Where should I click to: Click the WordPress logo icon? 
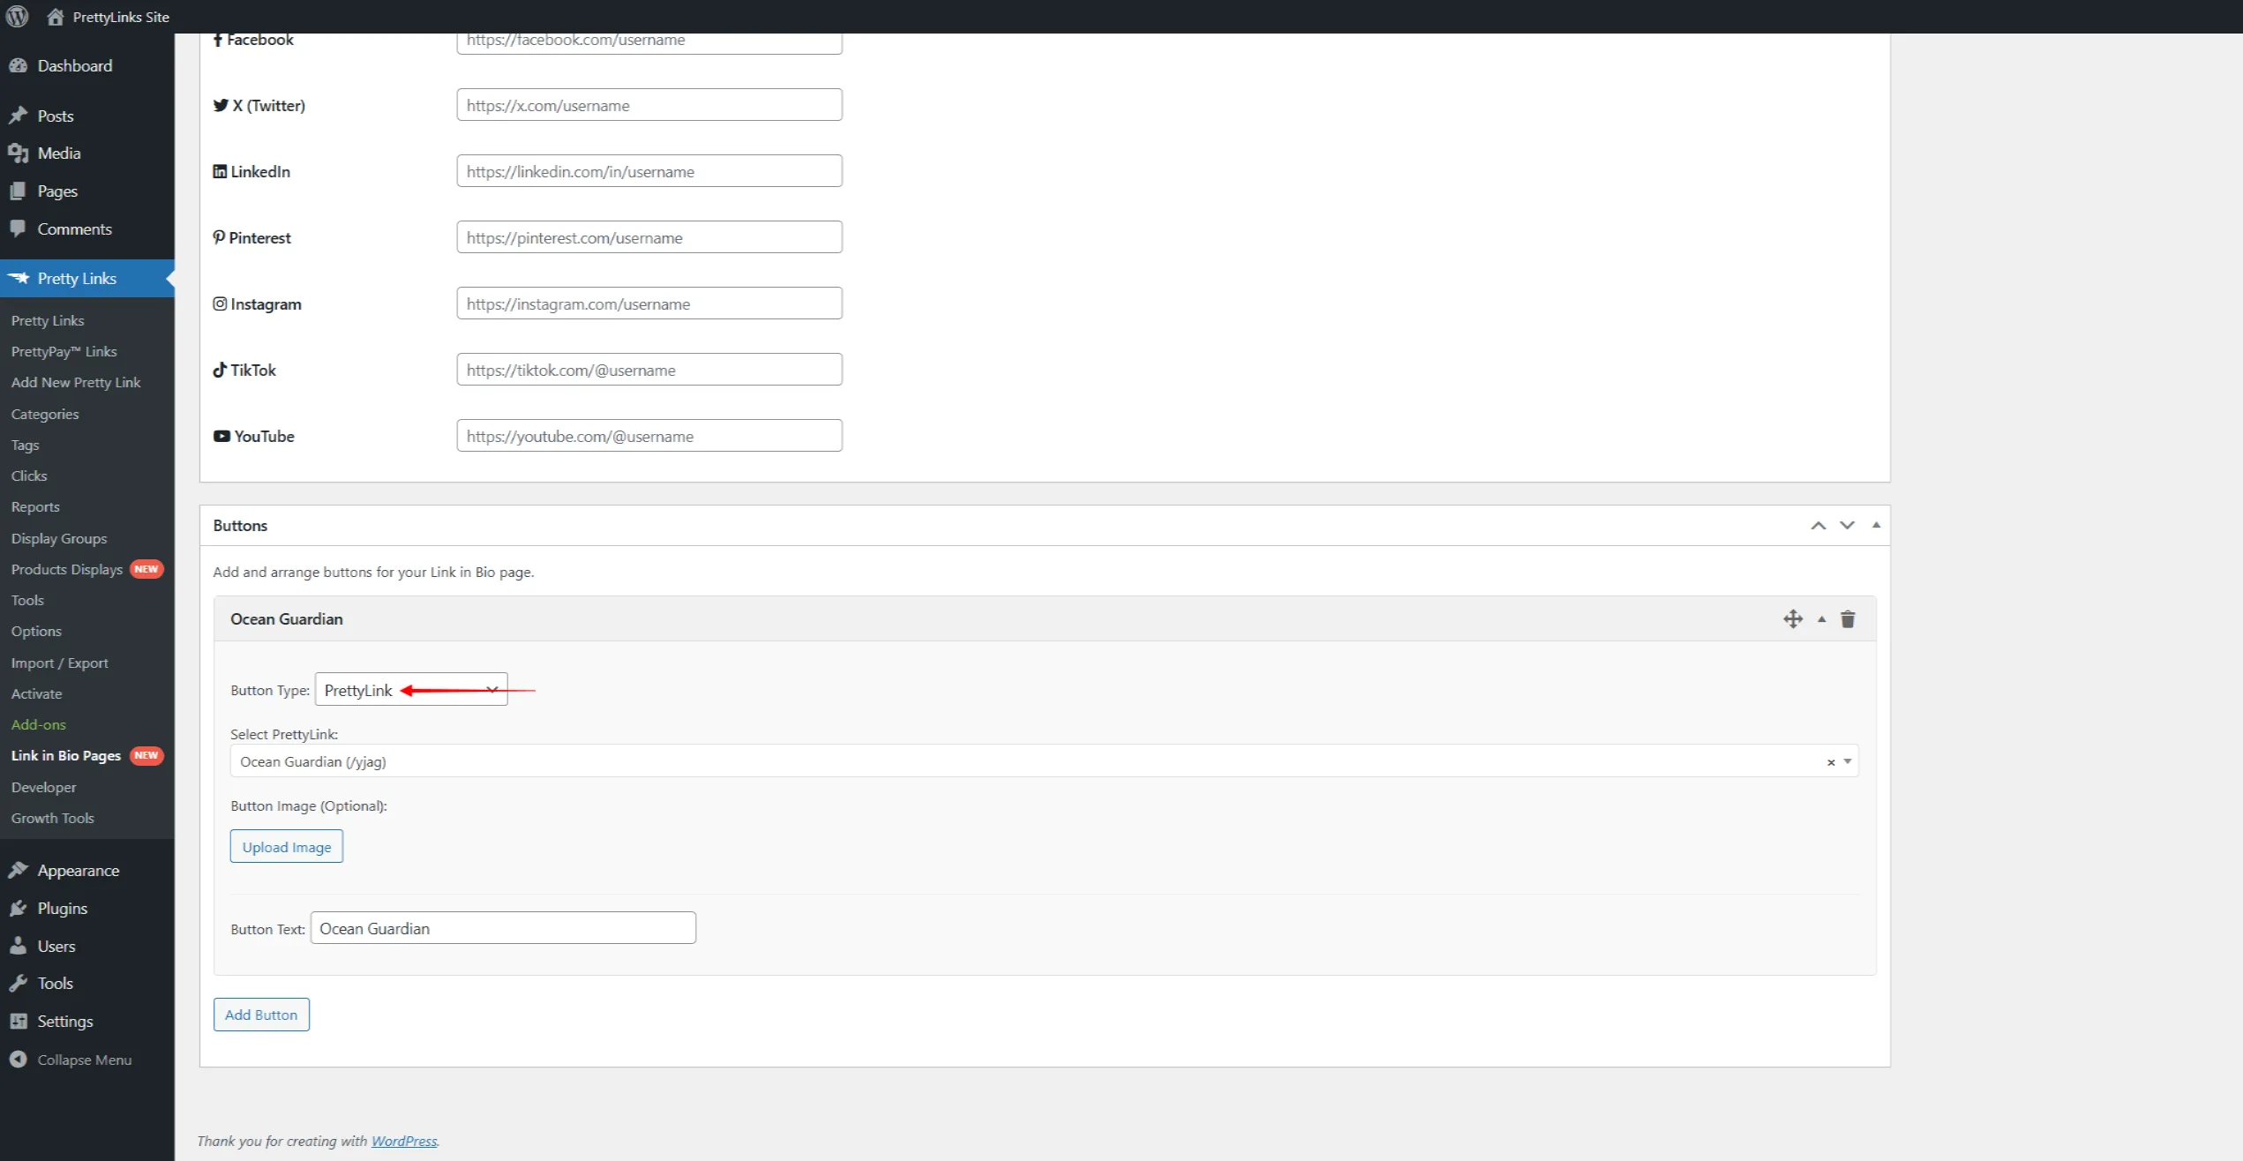pos(17,17)
